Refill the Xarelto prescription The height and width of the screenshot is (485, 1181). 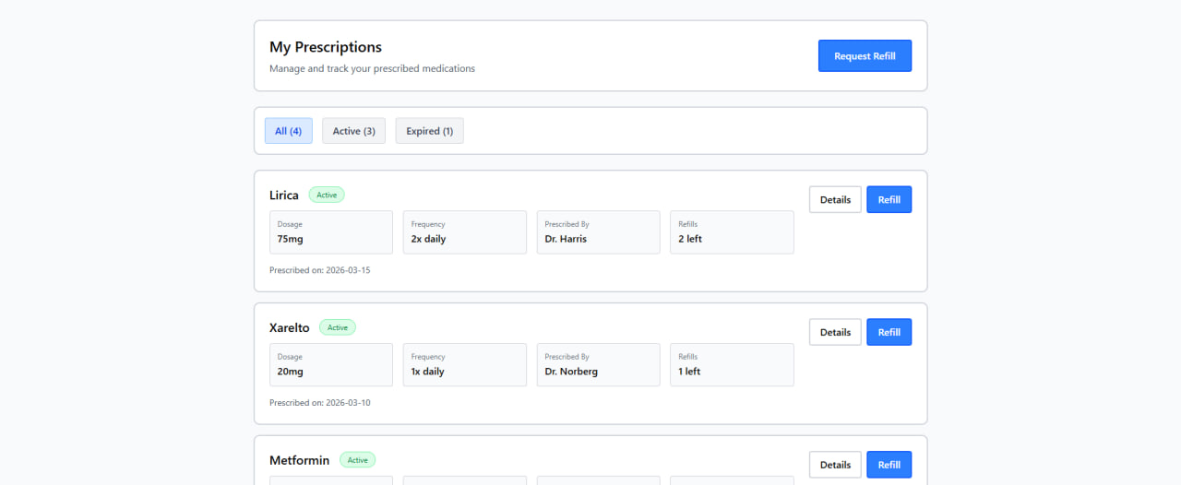pos(889,332)
